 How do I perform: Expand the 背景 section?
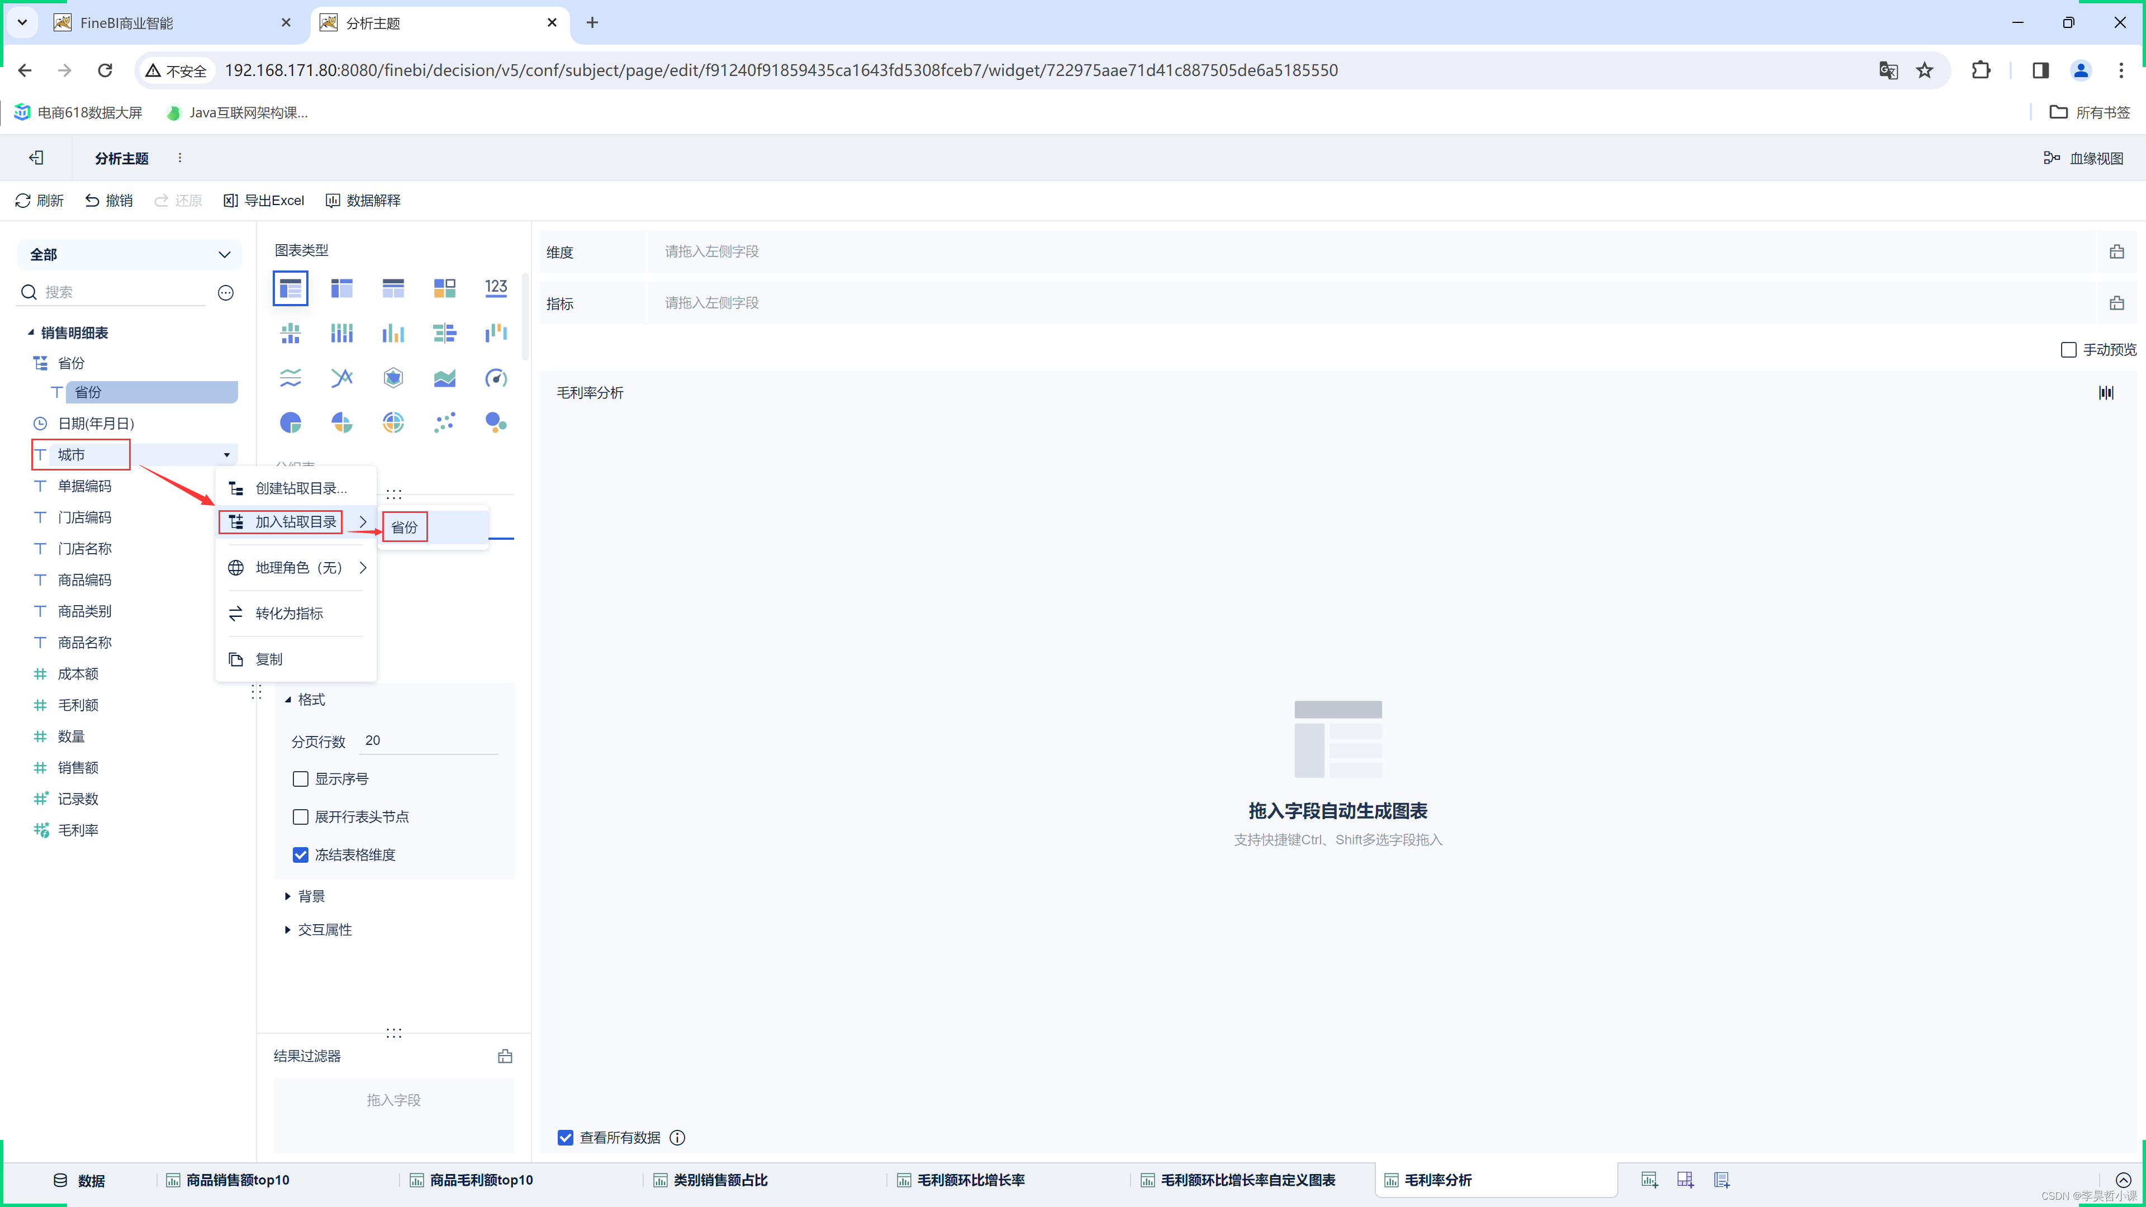(287, 896)
